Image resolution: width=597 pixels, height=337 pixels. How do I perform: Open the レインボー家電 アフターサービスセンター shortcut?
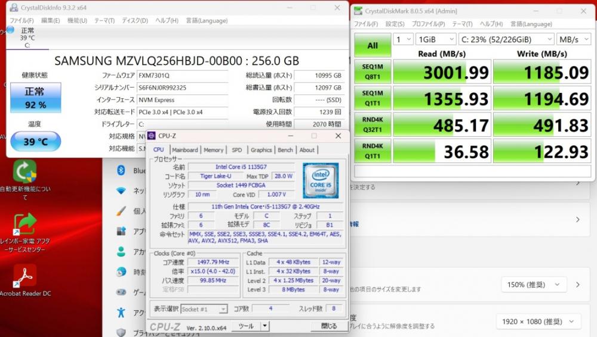pos(25,233)
